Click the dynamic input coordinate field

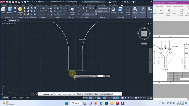click(x=100, y=76)
